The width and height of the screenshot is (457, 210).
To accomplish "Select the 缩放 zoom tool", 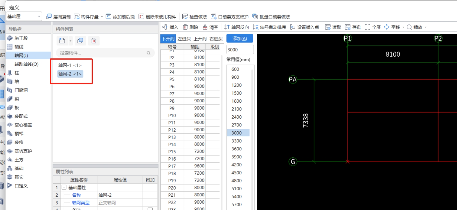I will (x=415, y=27).
